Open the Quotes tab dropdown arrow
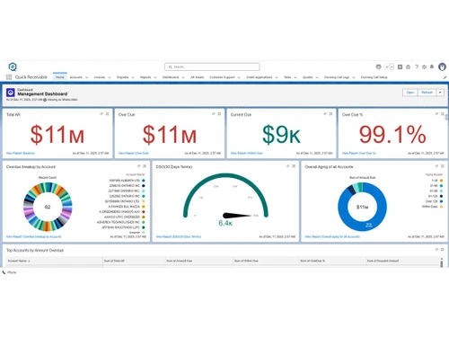 [317, 77]
